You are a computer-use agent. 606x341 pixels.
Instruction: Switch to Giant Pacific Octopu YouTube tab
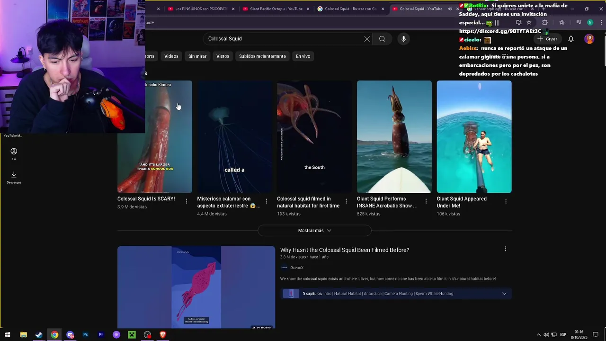pos(276,9)
